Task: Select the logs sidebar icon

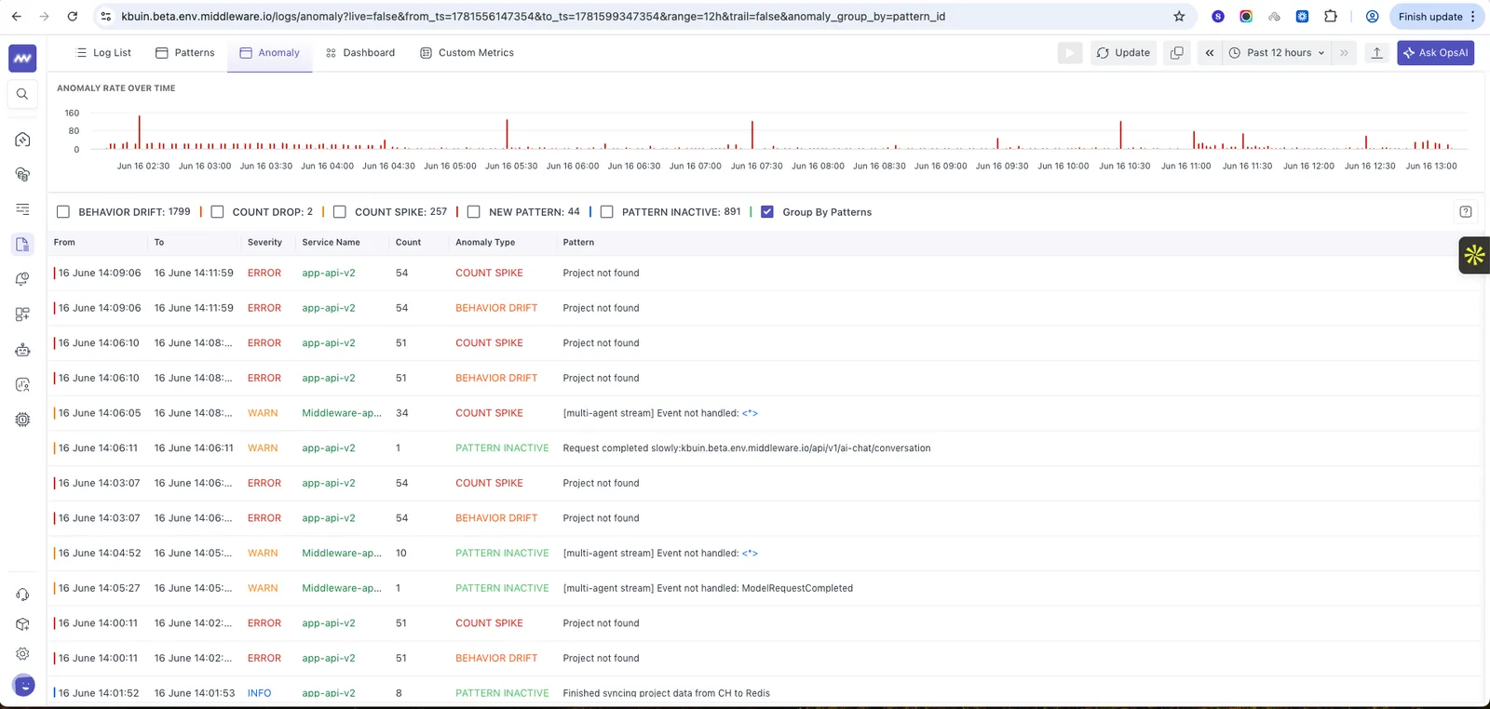Action: [x=22, y=244]
